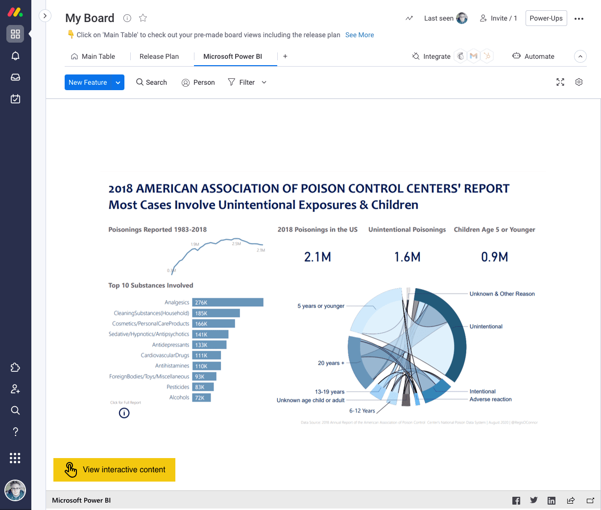Open Search from the left sidebar
Screen dimensions: 601x510
tap(15, 410)
